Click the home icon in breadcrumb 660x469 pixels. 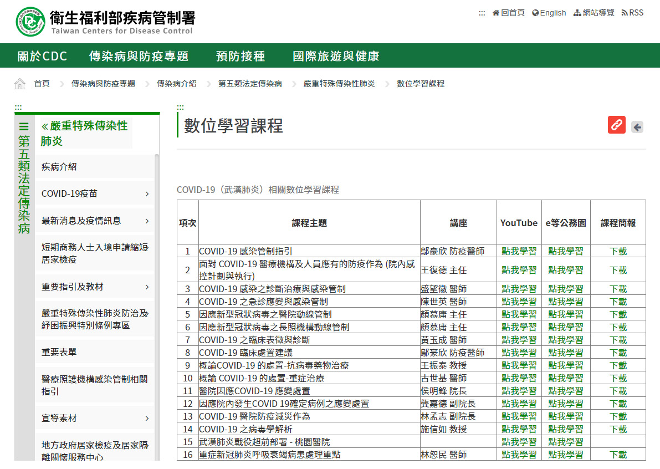tap(20, 84)
